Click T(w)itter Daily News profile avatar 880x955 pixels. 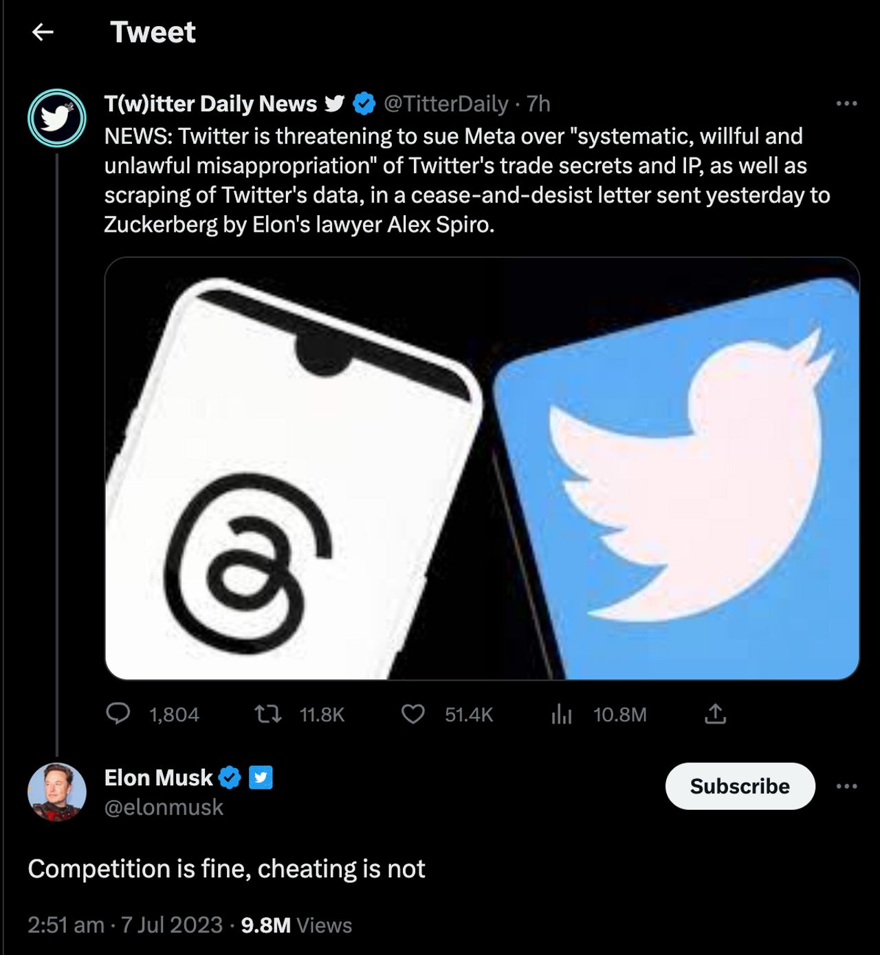point(57,118)
